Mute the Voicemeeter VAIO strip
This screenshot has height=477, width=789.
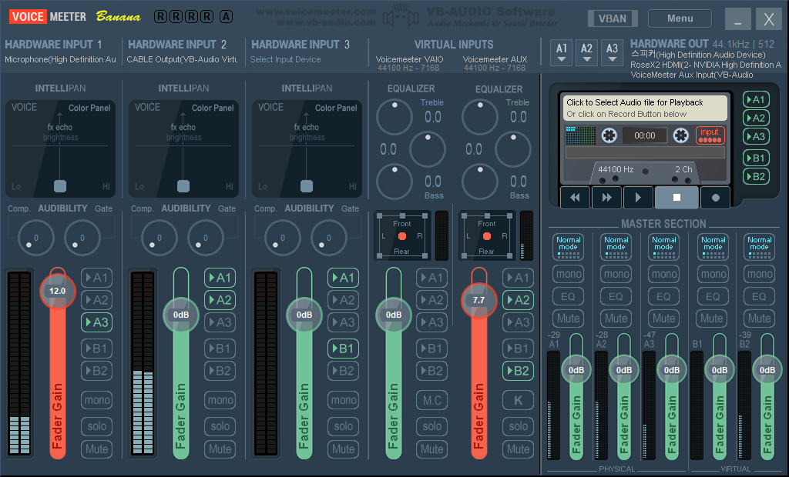431,449
